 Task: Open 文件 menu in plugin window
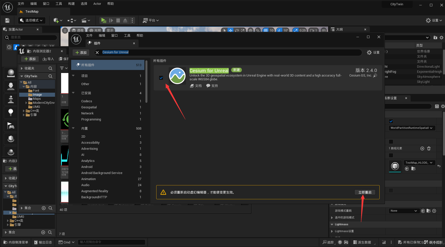coord(89,36)
